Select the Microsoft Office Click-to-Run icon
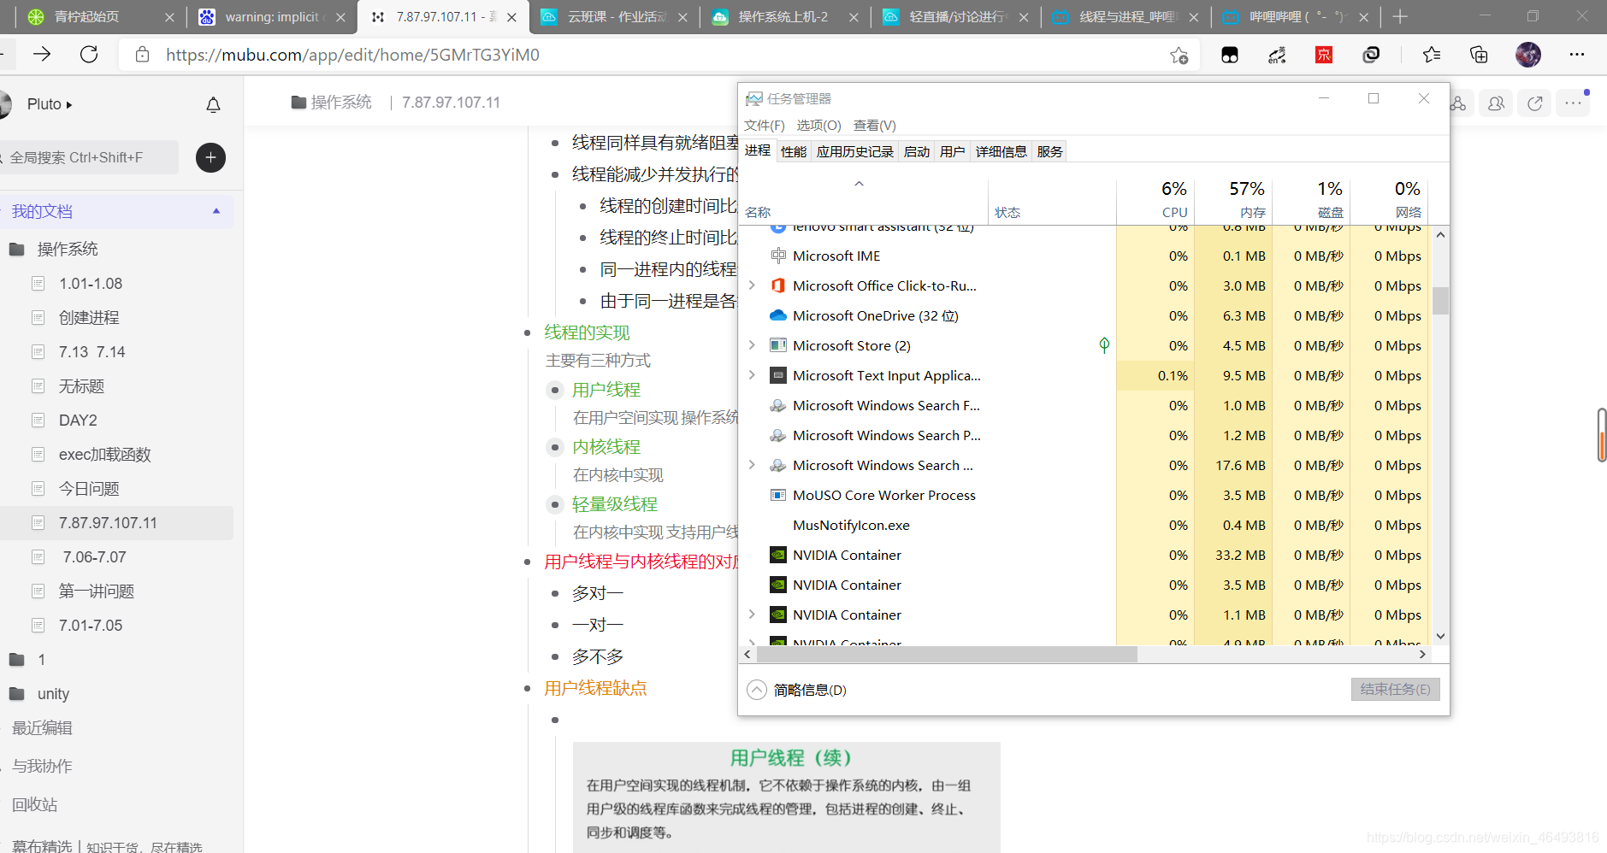The image size is (1607, 853). tap(778, 285)
